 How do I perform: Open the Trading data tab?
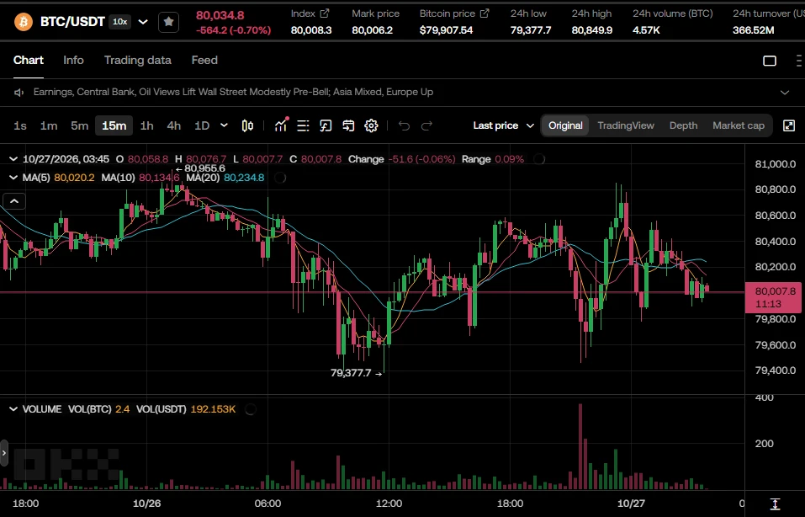pyautogui.click(x=138, y=61)
